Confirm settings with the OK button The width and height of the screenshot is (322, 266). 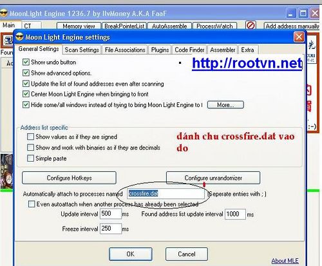(x=131, y=254)
